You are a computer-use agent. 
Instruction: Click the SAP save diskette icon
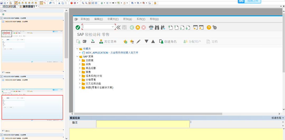124,27
